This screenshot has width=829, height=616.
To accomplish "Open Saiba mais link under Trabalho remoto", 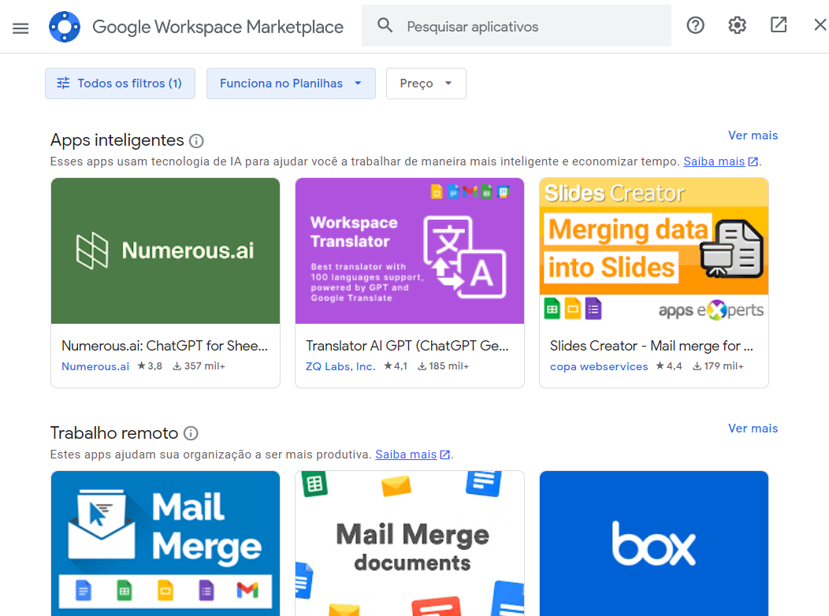I will coord(406,455).
